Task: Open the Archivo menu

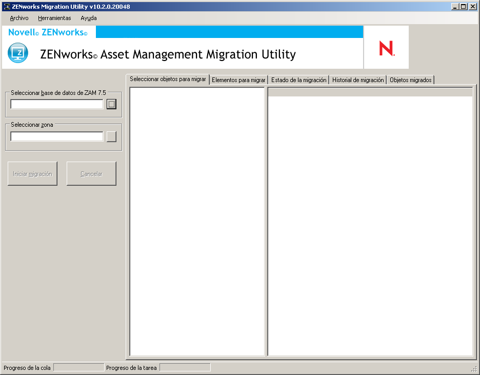Action: click(19, 18)
